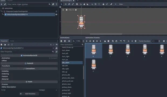Choose the Move Mode tool
This screenshot has width=167, height=97.
click(66, 4)
